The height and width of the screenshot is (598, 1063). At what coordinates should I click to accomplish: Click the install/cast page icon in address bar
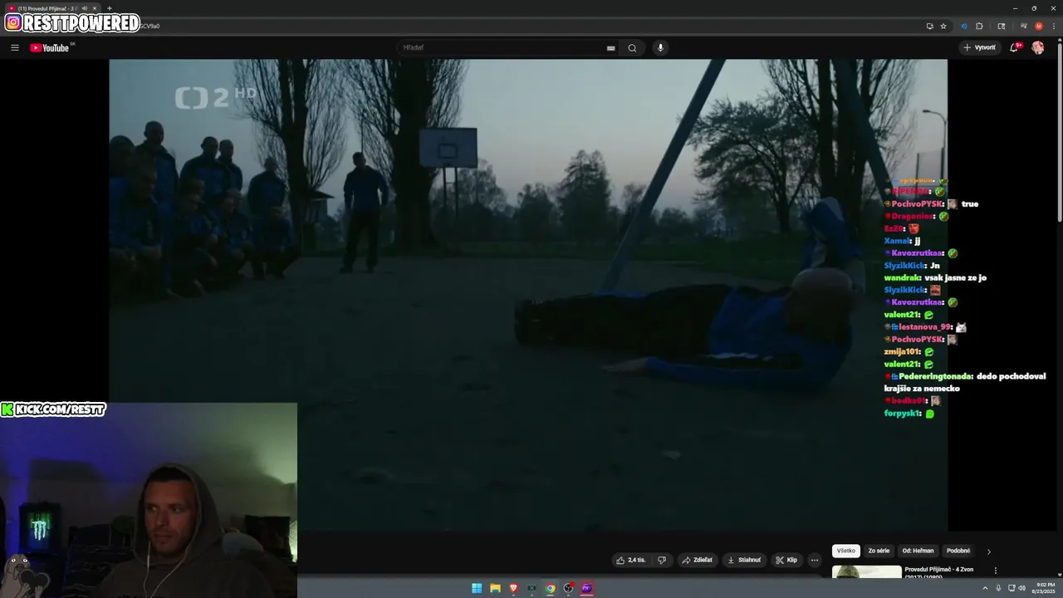click(929, 26)
